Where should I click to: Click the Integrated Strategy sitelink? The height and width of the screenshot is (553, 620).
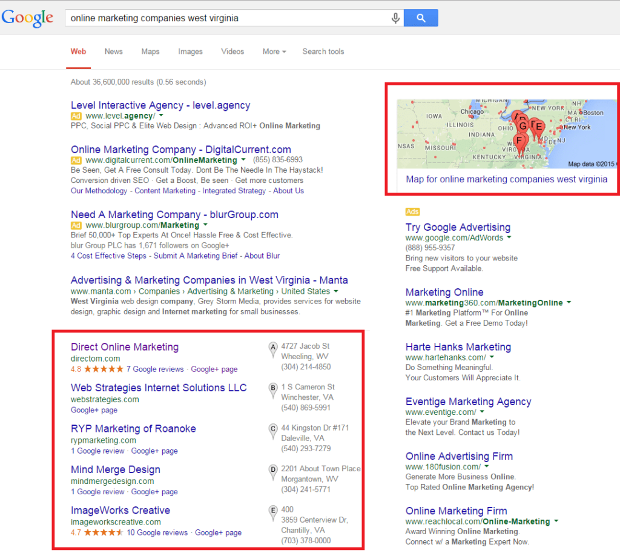click(x=234, y=191)
